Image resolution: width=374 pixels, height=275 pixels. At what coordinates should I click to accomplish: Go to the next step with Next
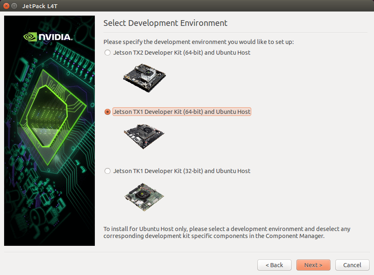pyautogui.click(x=313, y=265)
